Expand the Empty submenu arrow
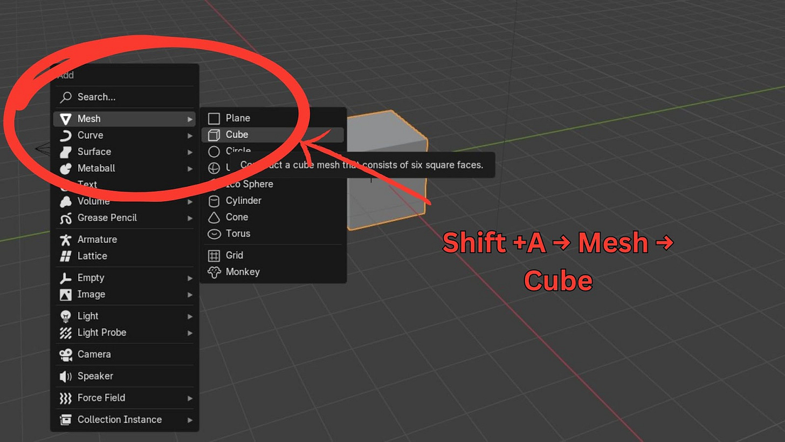The image size is (785, 442). click(190, 278)
